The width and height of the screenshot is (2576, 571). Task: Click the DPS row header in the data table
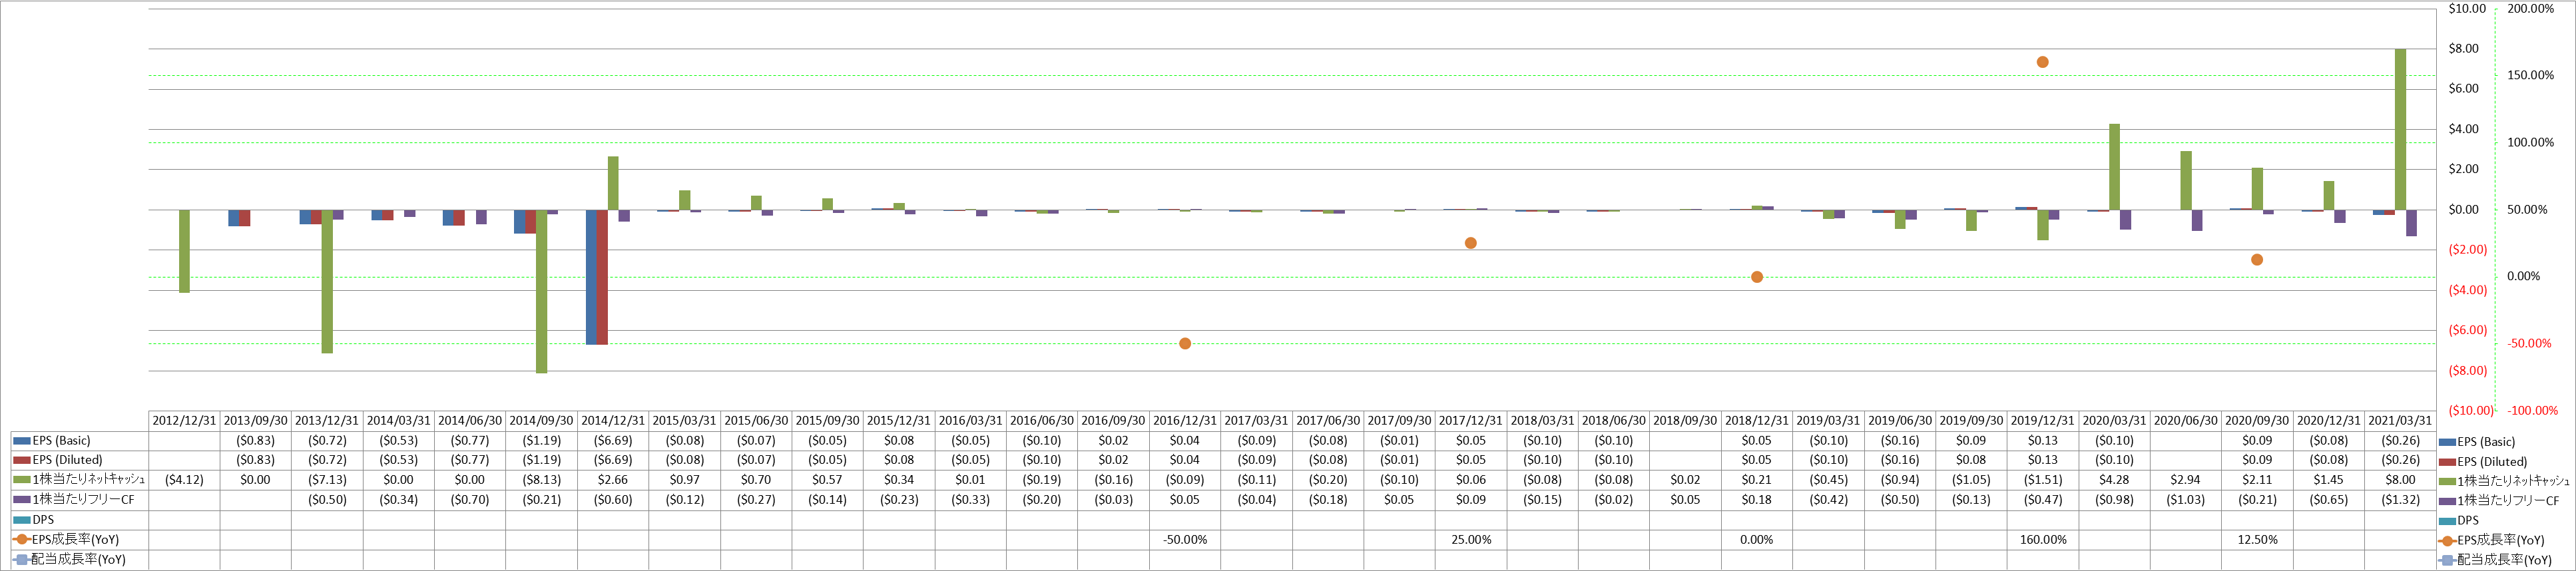pyautogui.click(x=80, y=520)
